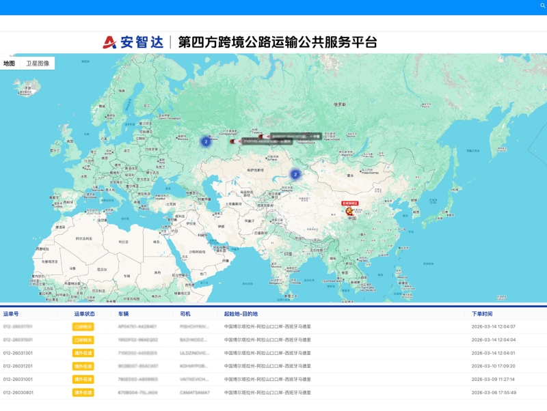The height and width of the screenshot is (411, 547).
Task: Click the 下单时间 column header
Action: pos(482,314)
